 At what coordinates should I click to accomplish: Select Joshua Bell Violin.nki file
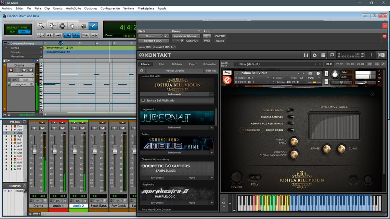click(177, 101)
